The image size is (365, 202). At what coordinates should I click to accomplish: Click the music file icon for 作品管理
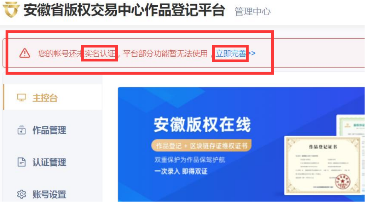22,130
